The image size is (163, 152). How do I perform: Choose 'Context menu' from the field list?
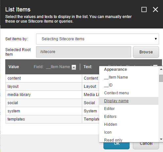[x=129, y=93]
